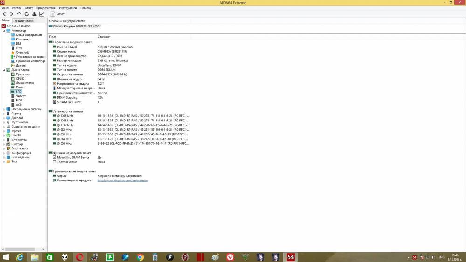The height and width of the screenshot is (262, 466).
Task: Select the Процесор tree item
Action: 22,74
